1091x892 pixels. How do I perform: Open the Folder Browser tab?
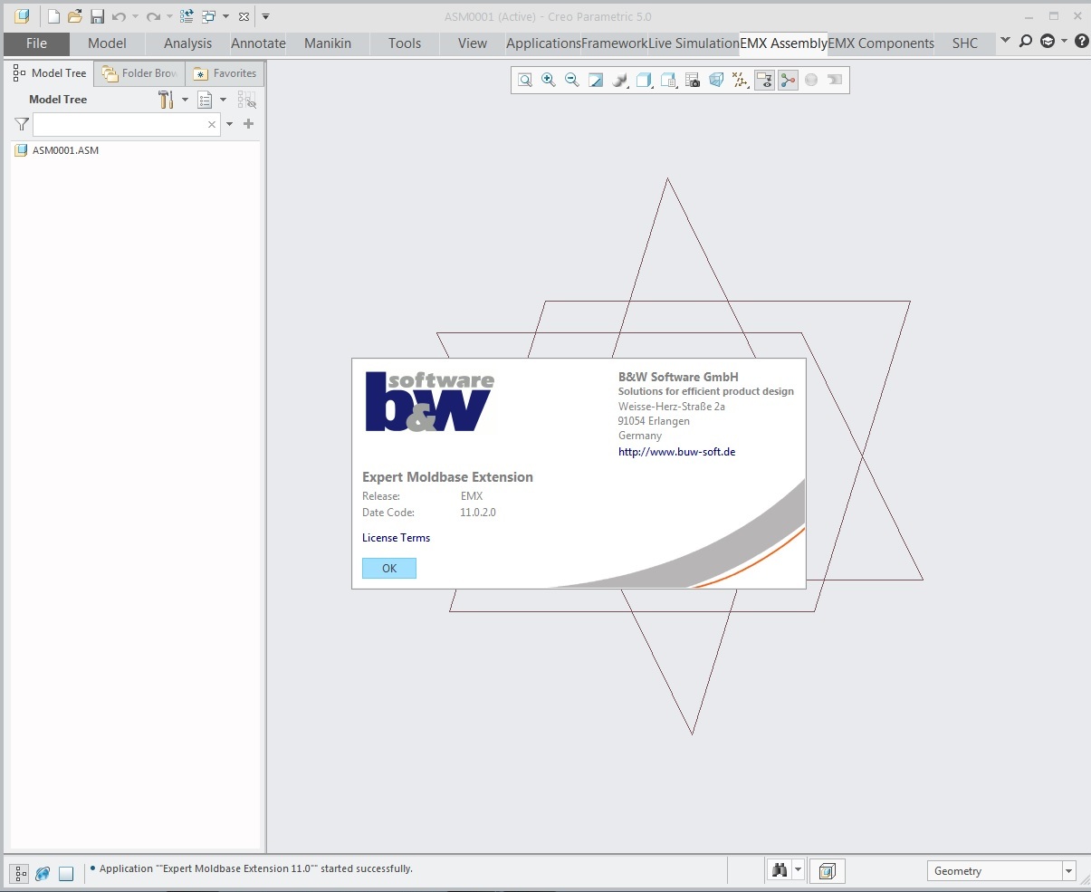[140, 73]
